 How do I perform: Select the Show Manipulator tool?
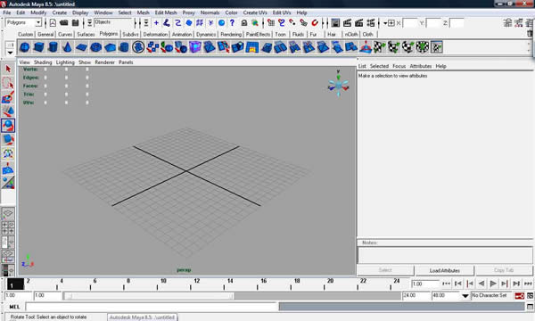point(8,182)
